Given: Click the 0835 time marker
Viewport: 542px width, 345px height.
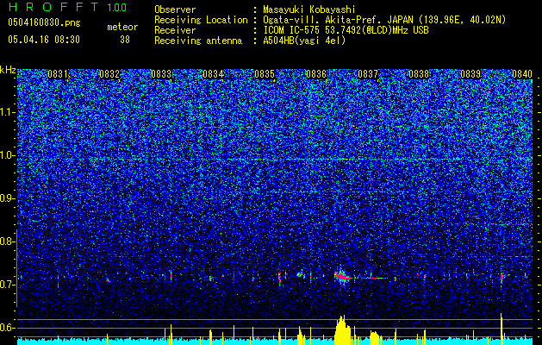Looking at the screenshot, I should 265,74.
